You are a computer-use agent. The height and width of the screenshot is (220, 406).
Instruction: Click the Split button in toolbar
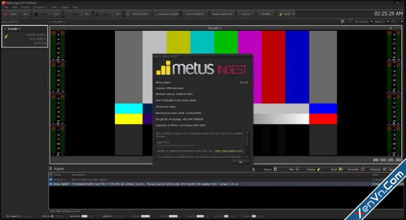click(103, 14)
